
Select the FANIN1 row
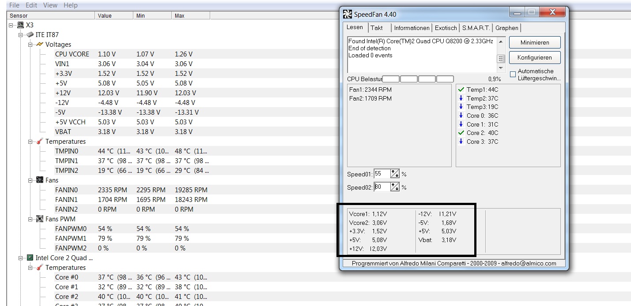click(x=131, y=200)
